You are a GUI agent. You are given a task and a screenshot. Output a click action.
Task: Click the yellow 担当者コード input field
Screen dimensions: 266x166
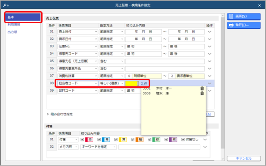tap(131, 83)
